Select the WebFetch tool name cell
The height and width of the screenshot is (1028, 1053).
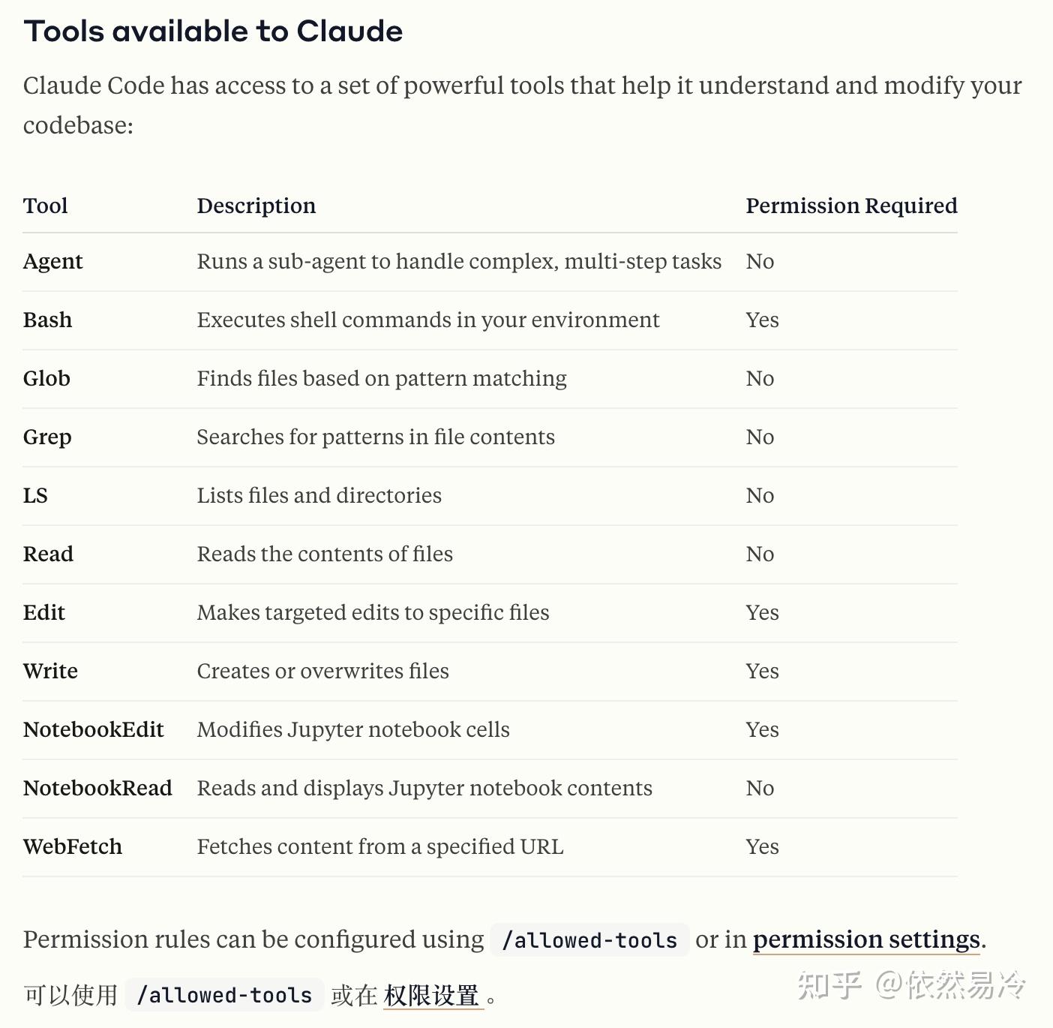[73, 846]
